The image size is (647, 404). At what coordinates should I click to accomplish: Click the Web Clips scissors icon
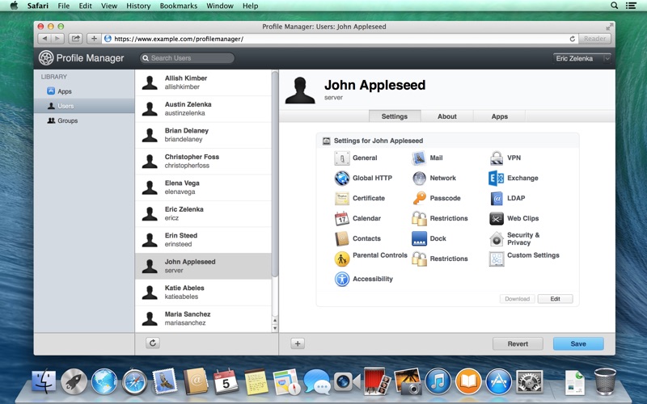[x=497, y=219]
